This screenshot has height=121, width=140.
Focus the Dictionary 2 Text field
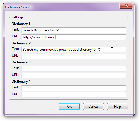[x=74, y=50]
